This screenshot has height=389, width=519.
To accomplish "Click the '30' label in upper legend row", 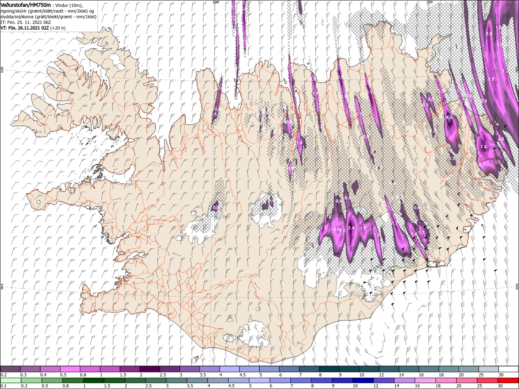I will coord(500,375).
